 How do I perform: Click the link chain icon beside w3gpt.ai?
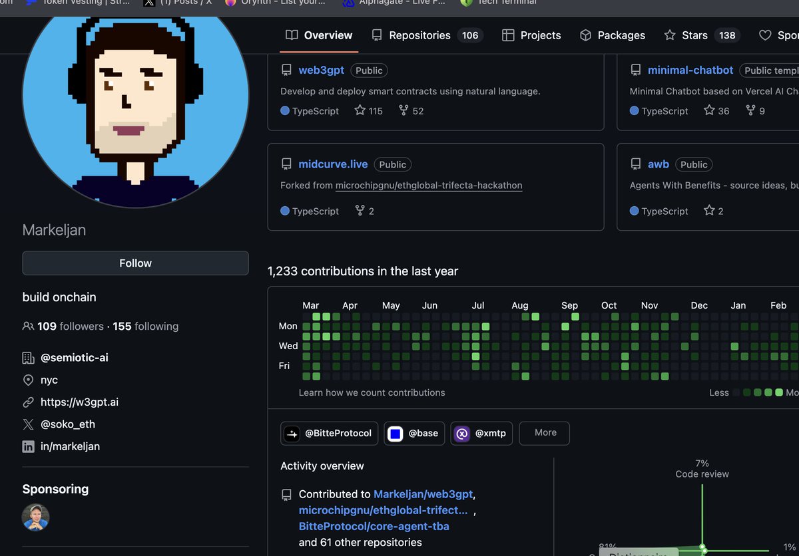pyautogui.click(x=28, y=402)
